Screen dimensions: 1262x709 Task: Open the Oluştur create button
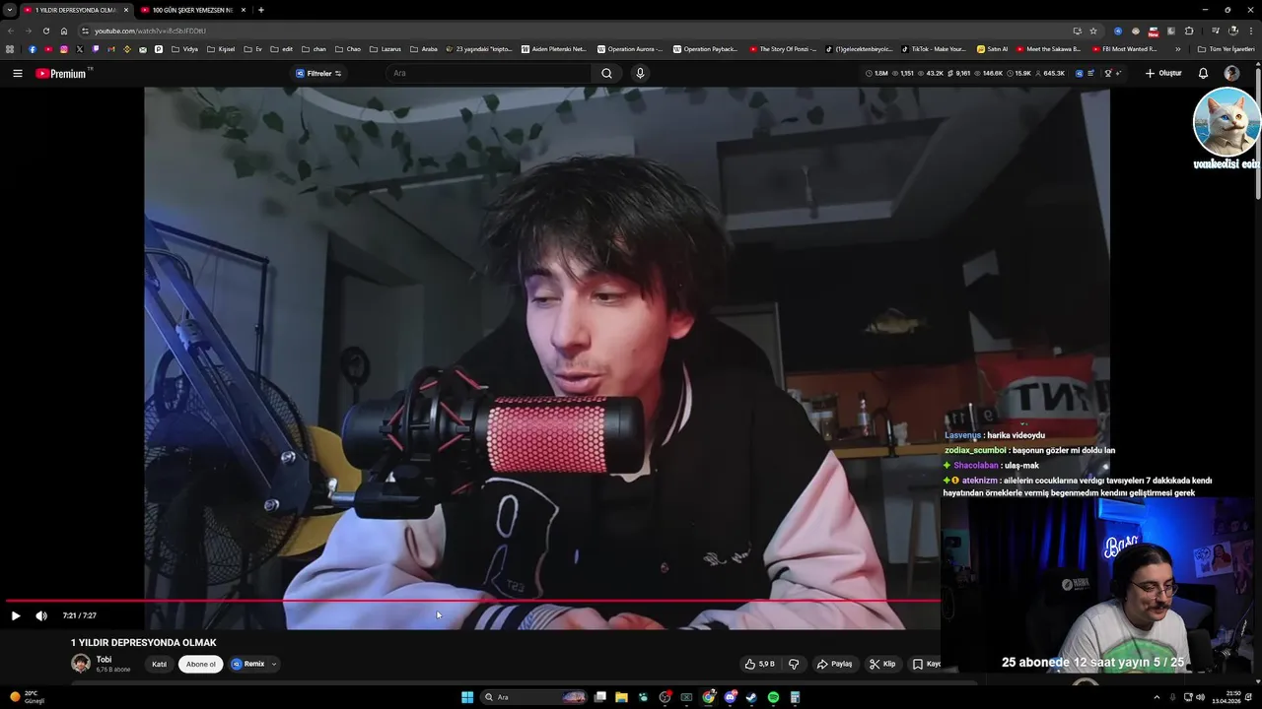point(1163,73)
